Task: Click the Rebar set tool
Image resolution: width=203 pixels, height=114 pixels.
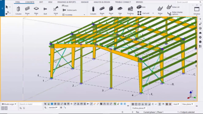Action: [x=173, y=7]
